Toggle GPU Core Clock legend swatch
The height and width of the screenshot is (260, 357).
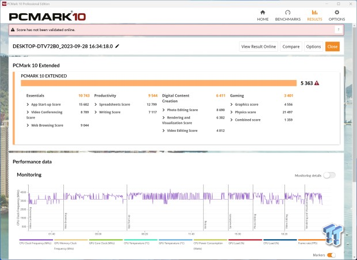(x=105, y=240)
